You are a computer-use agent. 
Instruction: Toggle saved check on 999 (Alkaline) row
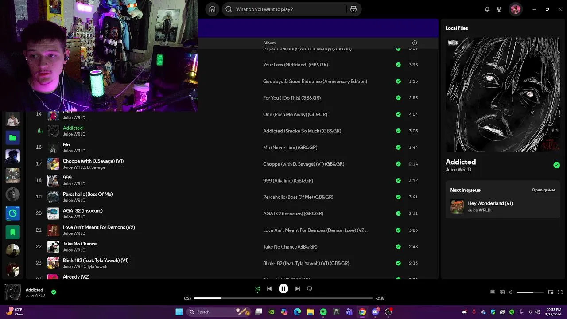tap(398, 181)
